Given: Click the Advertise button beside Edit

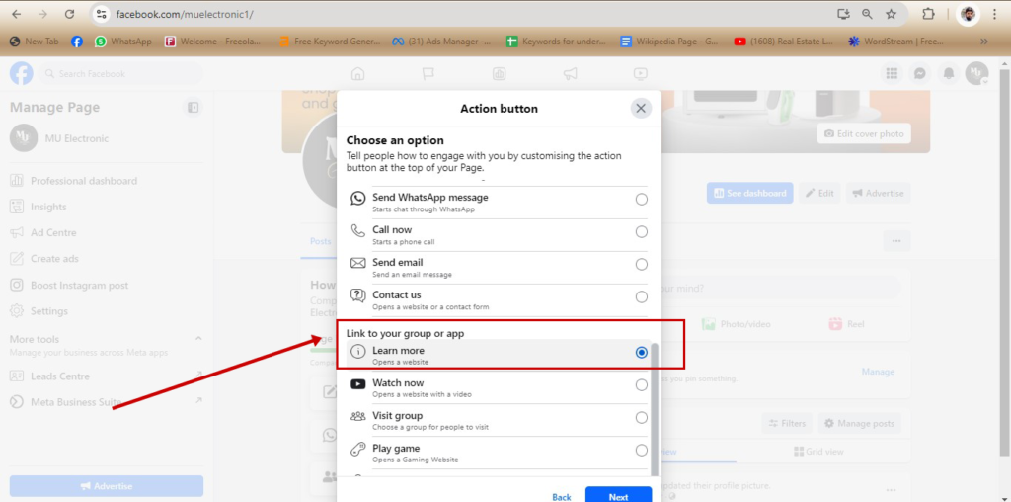Looking at the screenshot, I should click(x=878, y=193).
